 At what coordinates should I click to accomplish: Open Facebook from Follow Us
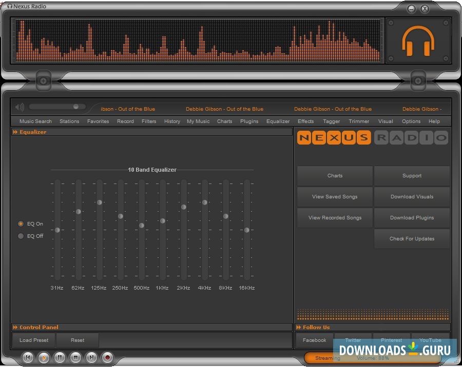pos(314,340)
